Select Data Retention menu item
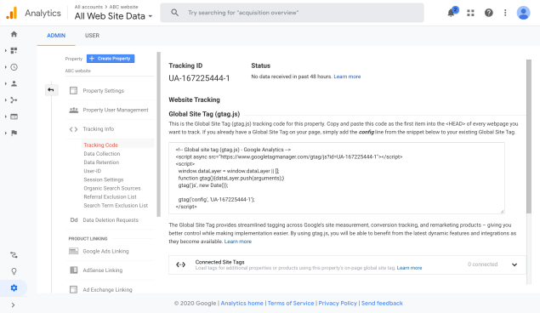Screen dimensions: 540x313 point(101,162)
